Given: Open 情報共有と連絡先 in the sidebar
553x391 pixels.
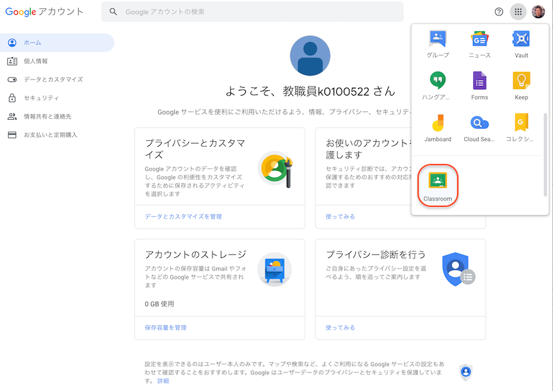Looking at the screenshot, I should pos(56,116).
